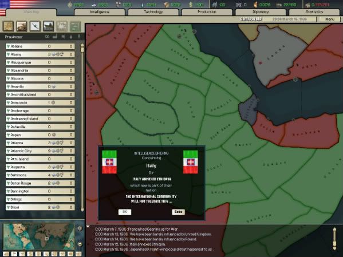This screenshot has width=343, height=257.
Task: Select Augusta province row
Action: pos(40,167)
